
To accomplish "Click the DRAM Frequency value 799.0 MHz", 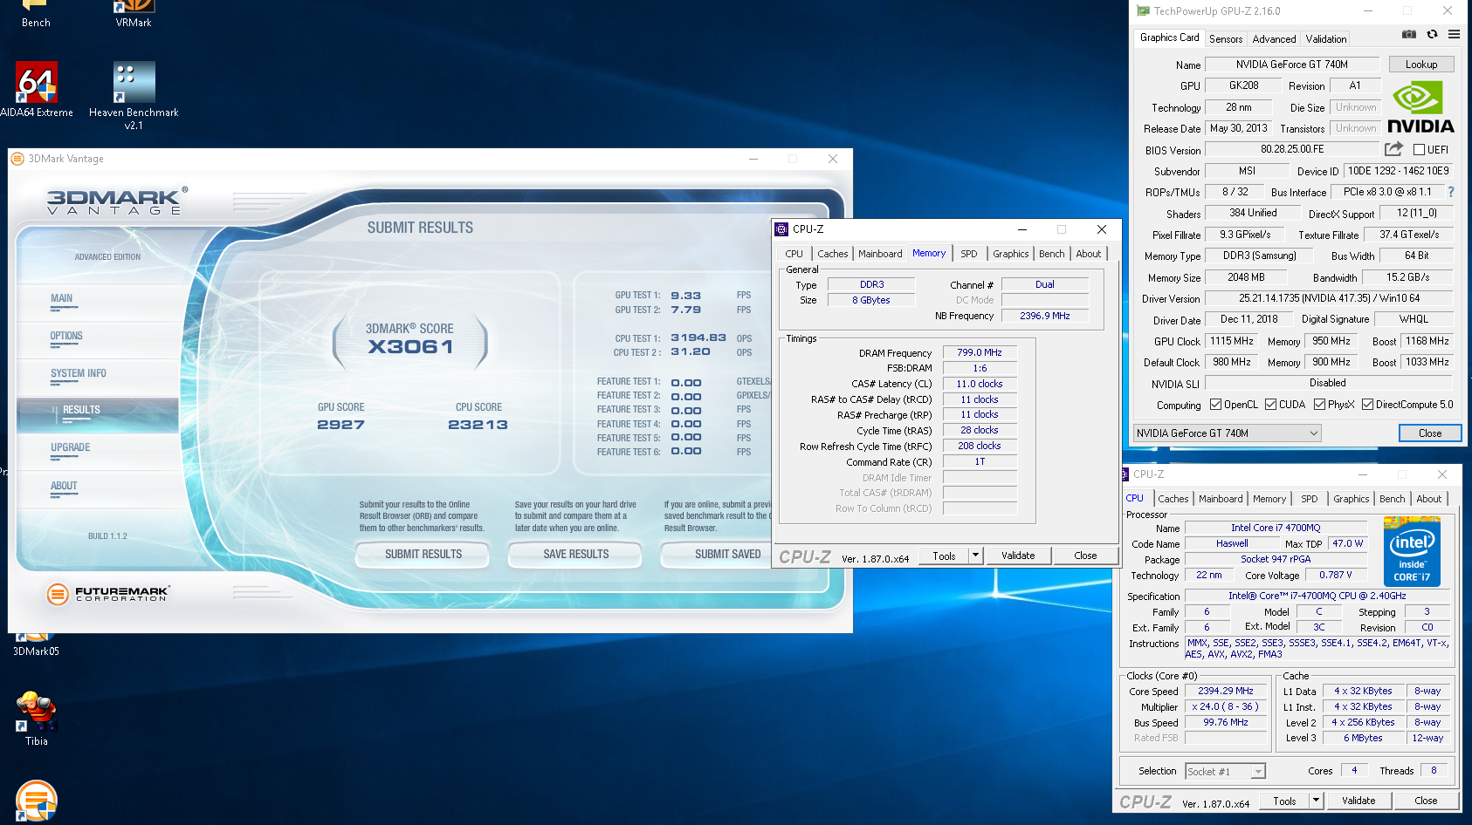I will click(980, 353).
